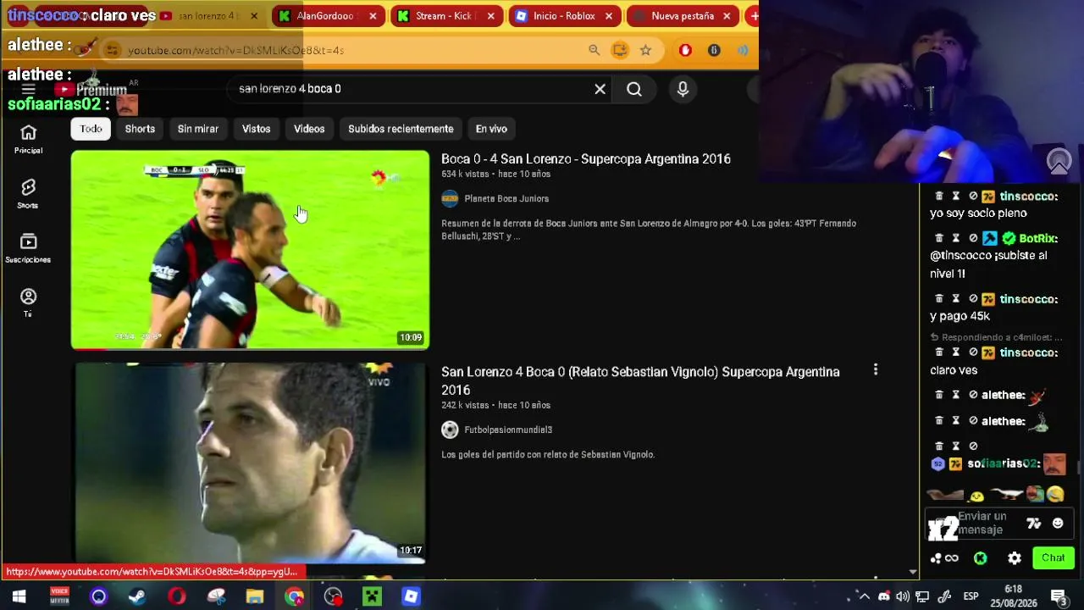
Task: Select the Shorts filter chip
Action: click(140, 129)
